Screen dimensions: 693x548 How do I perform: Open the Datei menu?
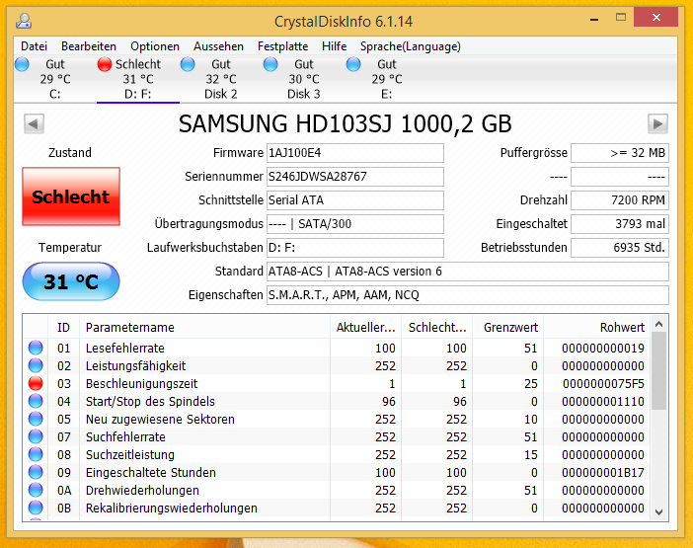[34, 46]
